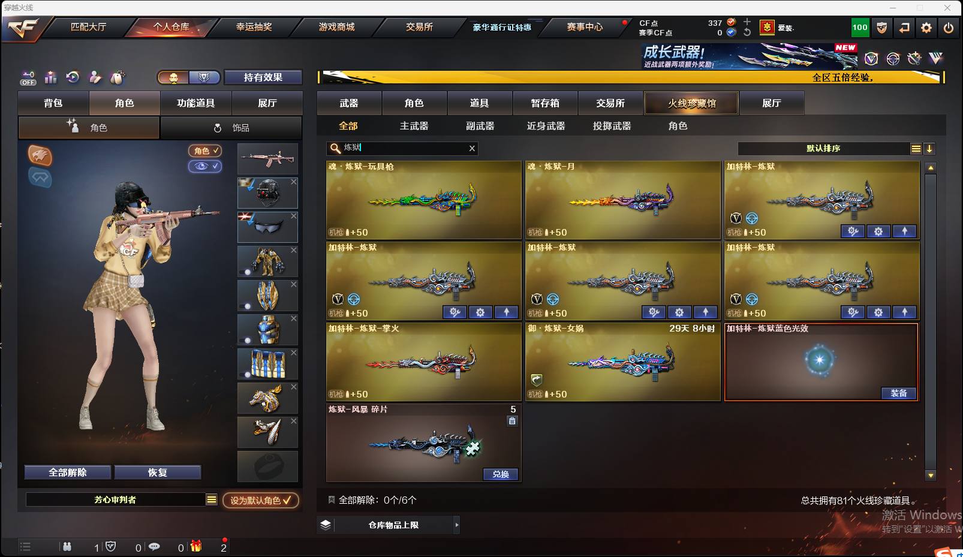963x557 pixels.
Task: Click the 炼狱 search input field
Action: pos(402,148)
